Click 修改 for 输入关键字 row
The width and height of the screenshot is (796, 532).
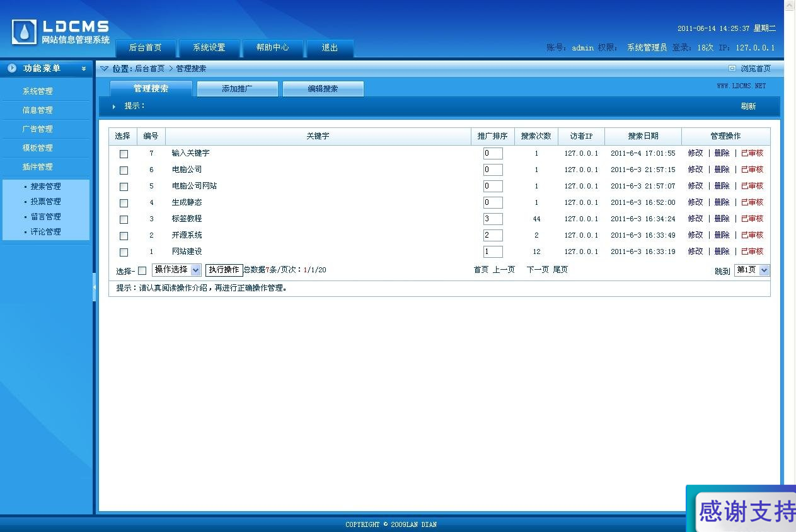coord(695,153)
